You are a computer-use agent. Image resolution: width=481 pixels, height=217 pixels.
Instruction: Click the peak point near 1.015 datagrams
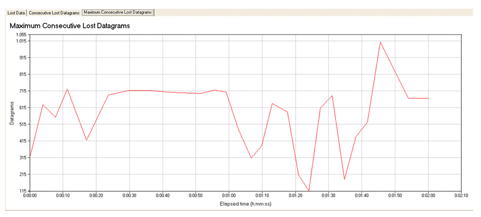coord(380,42)
